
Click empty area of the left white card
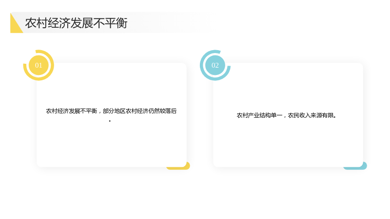[112, 144]
